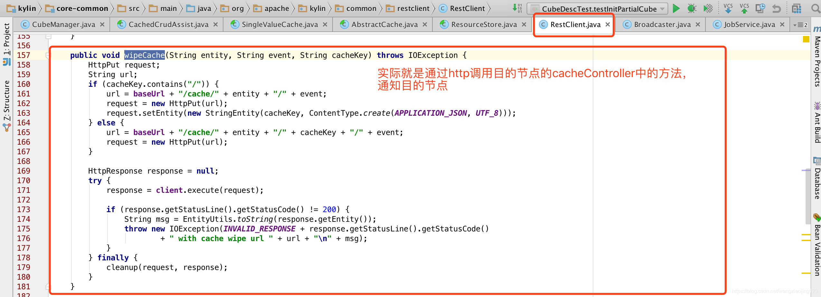821x297 pixels.
Task: Revert changes with the undo arrow icon
Action: pyautogui.click(x=776, y=8)
